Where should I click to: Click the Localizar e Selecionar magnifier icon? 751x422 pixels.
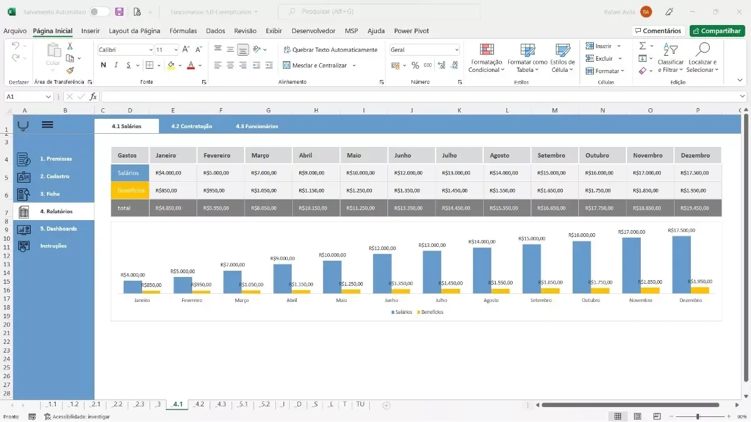tap(702, 49)
